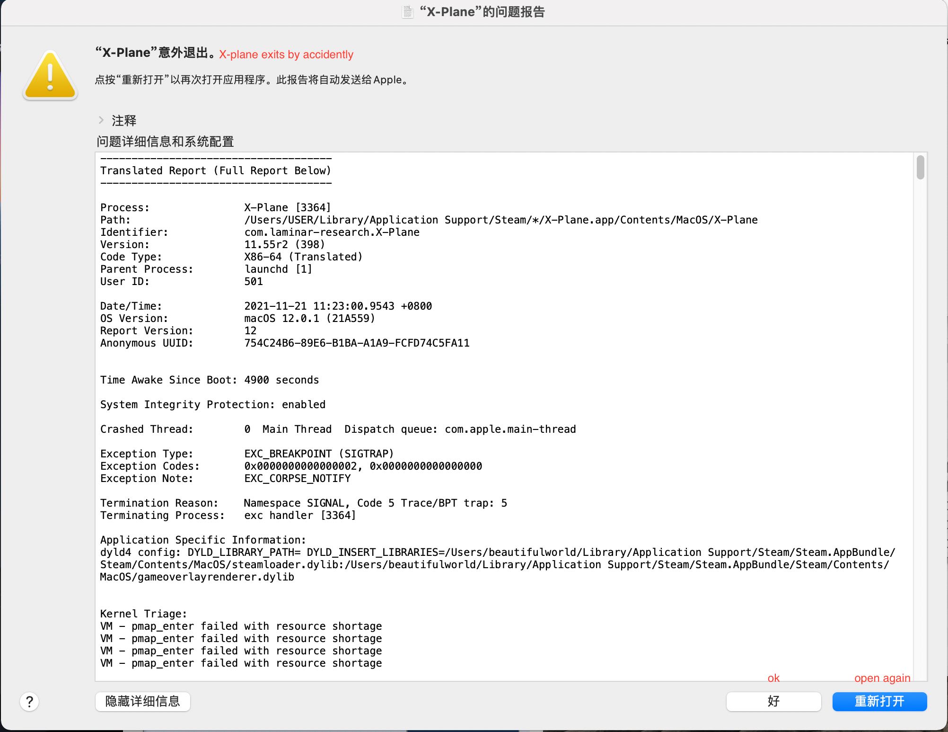The height and width of the screenshot is (732, 948).
Task: Expand the 注释 comments section
Action: click(101, 120)
